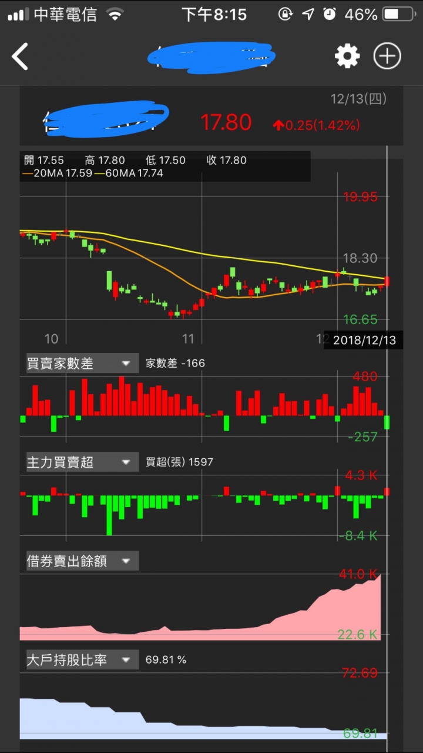Select the 60MA 17.74 legend
Image resolution: width=423 pixels, height=753 pixels.
(129, 173)
